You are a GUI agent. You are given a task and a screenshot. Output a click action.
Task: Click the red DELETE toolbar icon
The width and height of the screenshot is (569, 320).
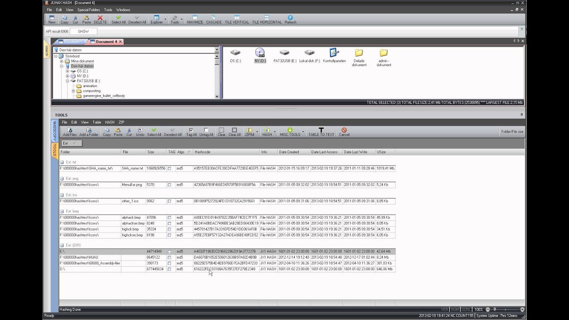pyautogui.click(x=100, y=20)
